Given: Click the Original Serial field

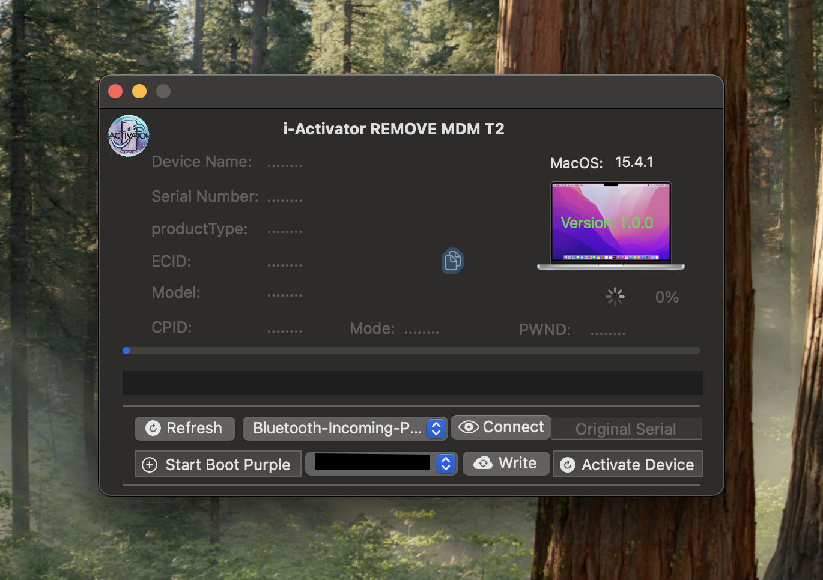Looking at the screenshot, I should click(627, 429).
